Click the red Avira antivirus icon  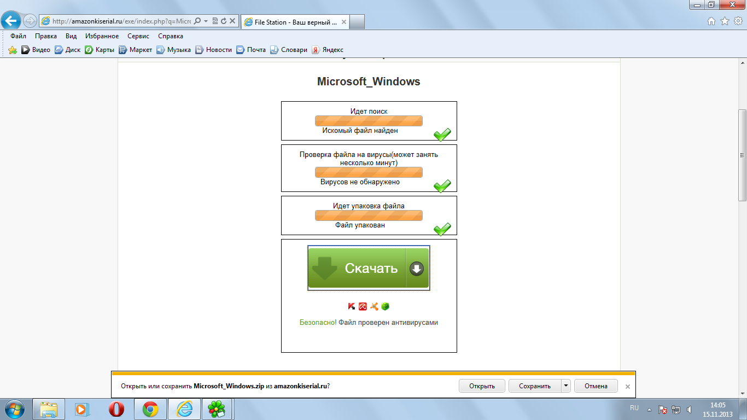(x=363, y=306)
